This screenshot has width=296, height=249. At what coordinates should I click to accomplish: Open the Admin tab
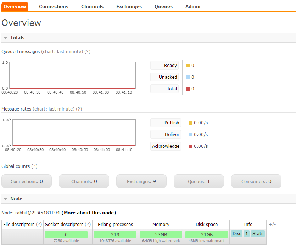tap(192, 6)
